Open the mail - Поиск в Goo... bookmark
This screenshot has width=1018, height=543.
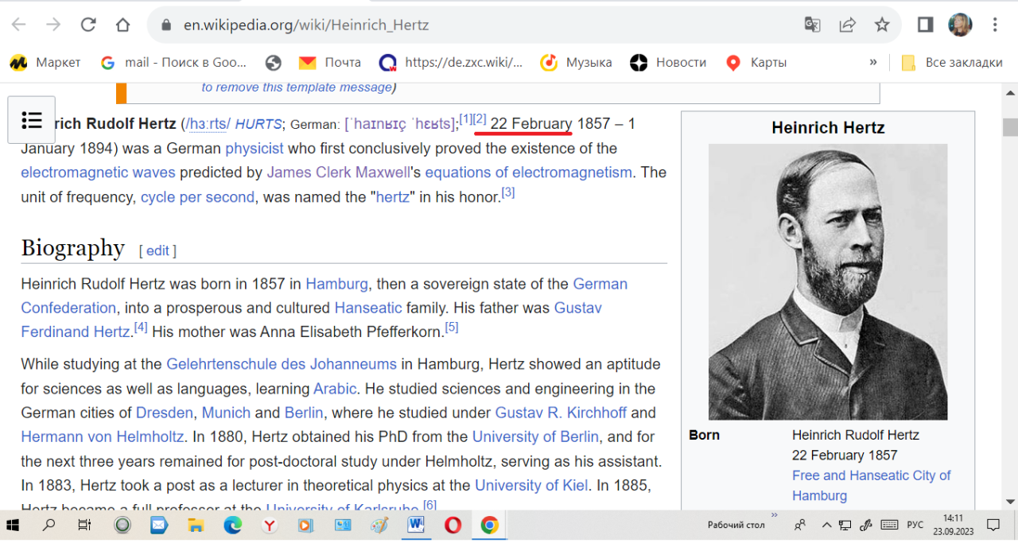(173, 62)
